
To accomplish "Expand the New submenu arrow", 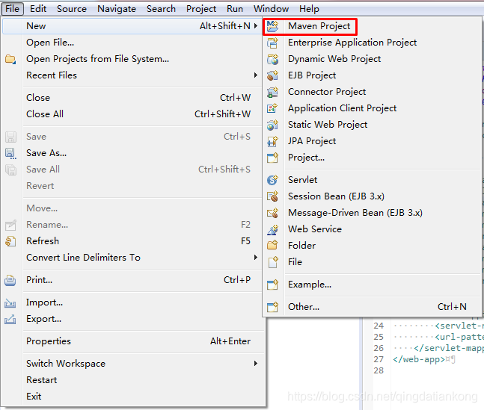I will (256, 26).
